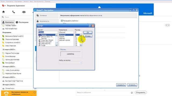Click the mobile calls orange banner
Image resolution: width=172 pixels, height=96 pixels.
tap(19, 93)
